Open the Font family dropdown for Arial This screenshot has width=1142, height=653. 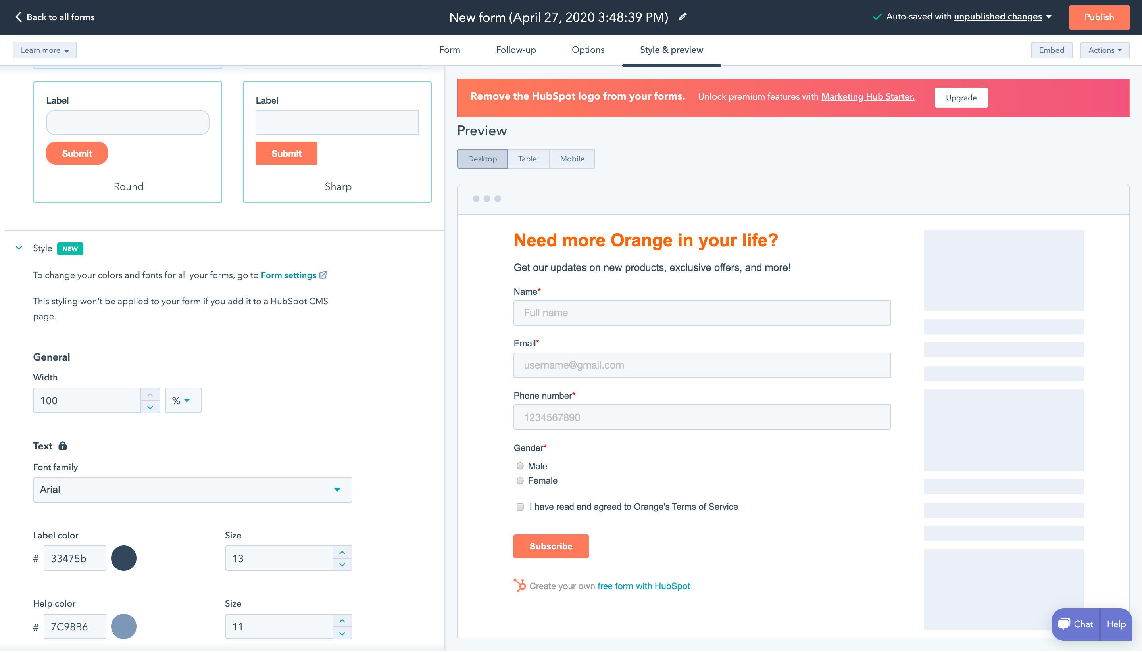click(x=192, y=489)
